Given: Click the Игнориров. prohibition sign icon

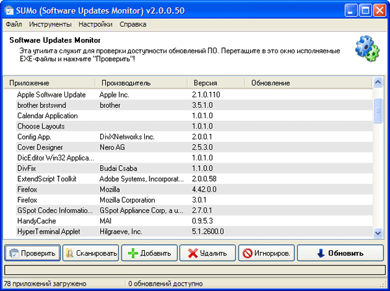Looking at the screenshot, I should click(x=248, y=253).
